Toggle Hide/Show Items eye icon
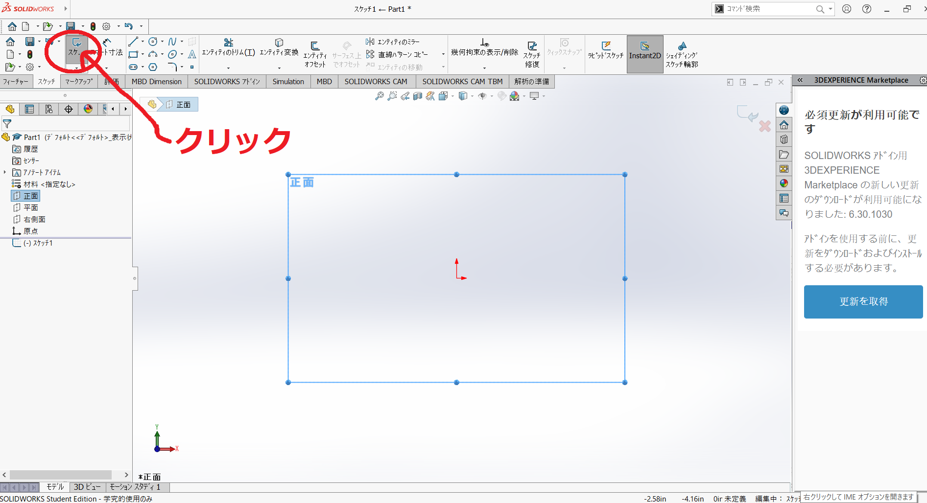The width and height of the screenshot is (927, 503). (482, 96)
